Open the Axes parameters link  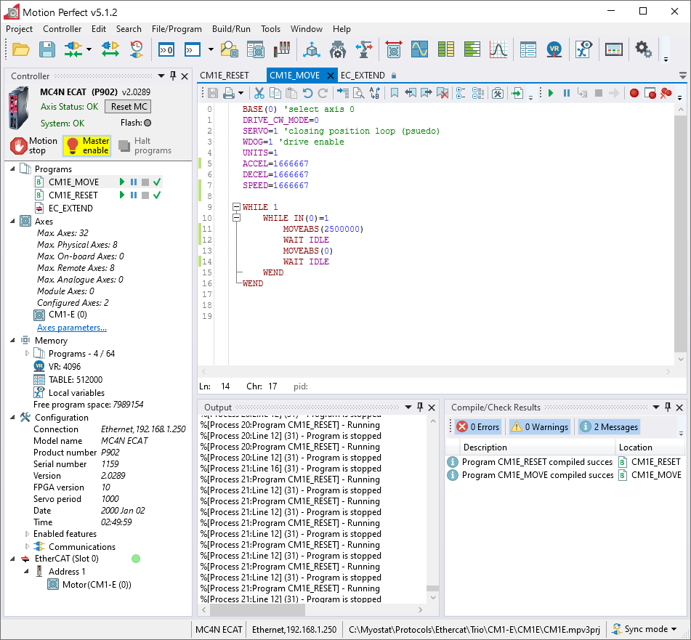pyautogui.click(x=72, y=328)
